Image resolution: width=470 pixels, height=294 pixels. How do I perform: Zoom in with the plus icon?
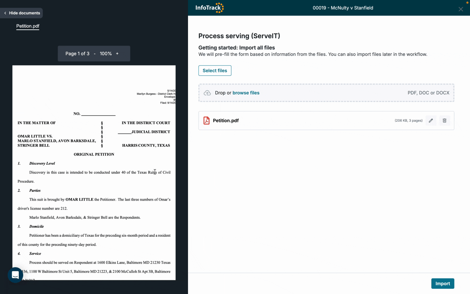[117, 54]
